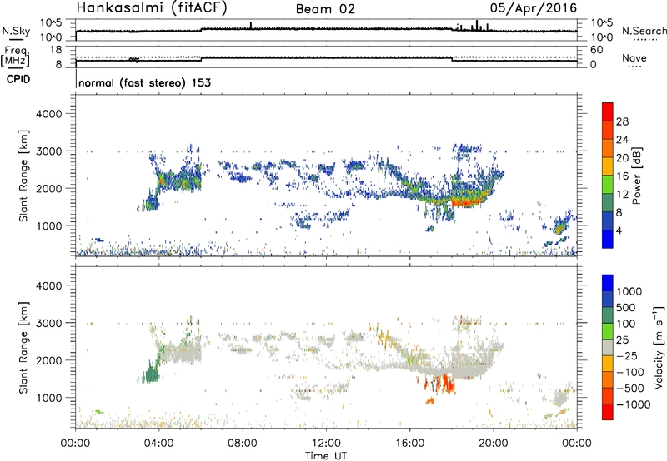Click the "Power [dB]" colorbar label
Screen dimensions: 667x461
636,176
